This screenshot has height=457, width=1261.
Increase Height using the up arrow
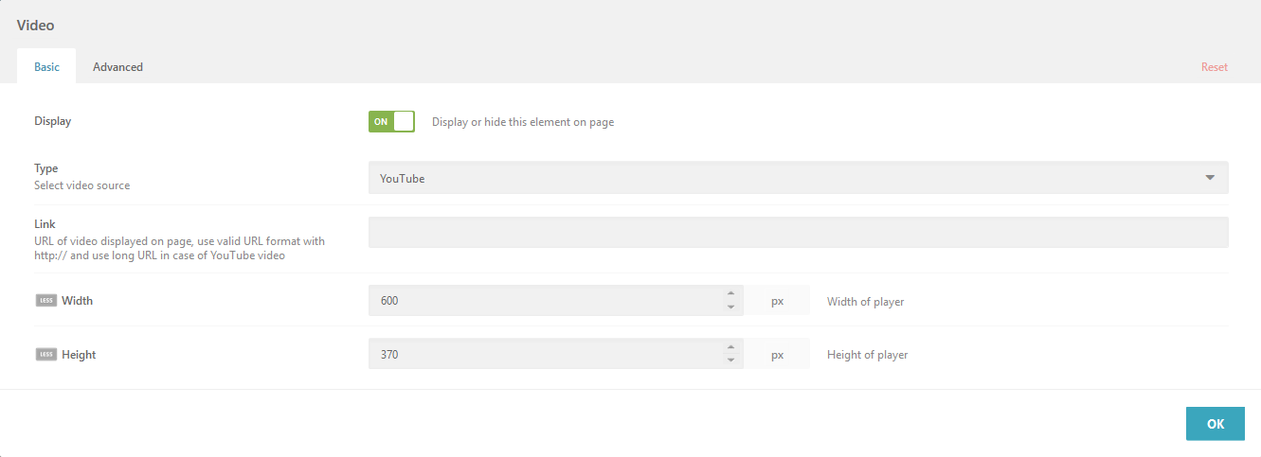(730, 348)
